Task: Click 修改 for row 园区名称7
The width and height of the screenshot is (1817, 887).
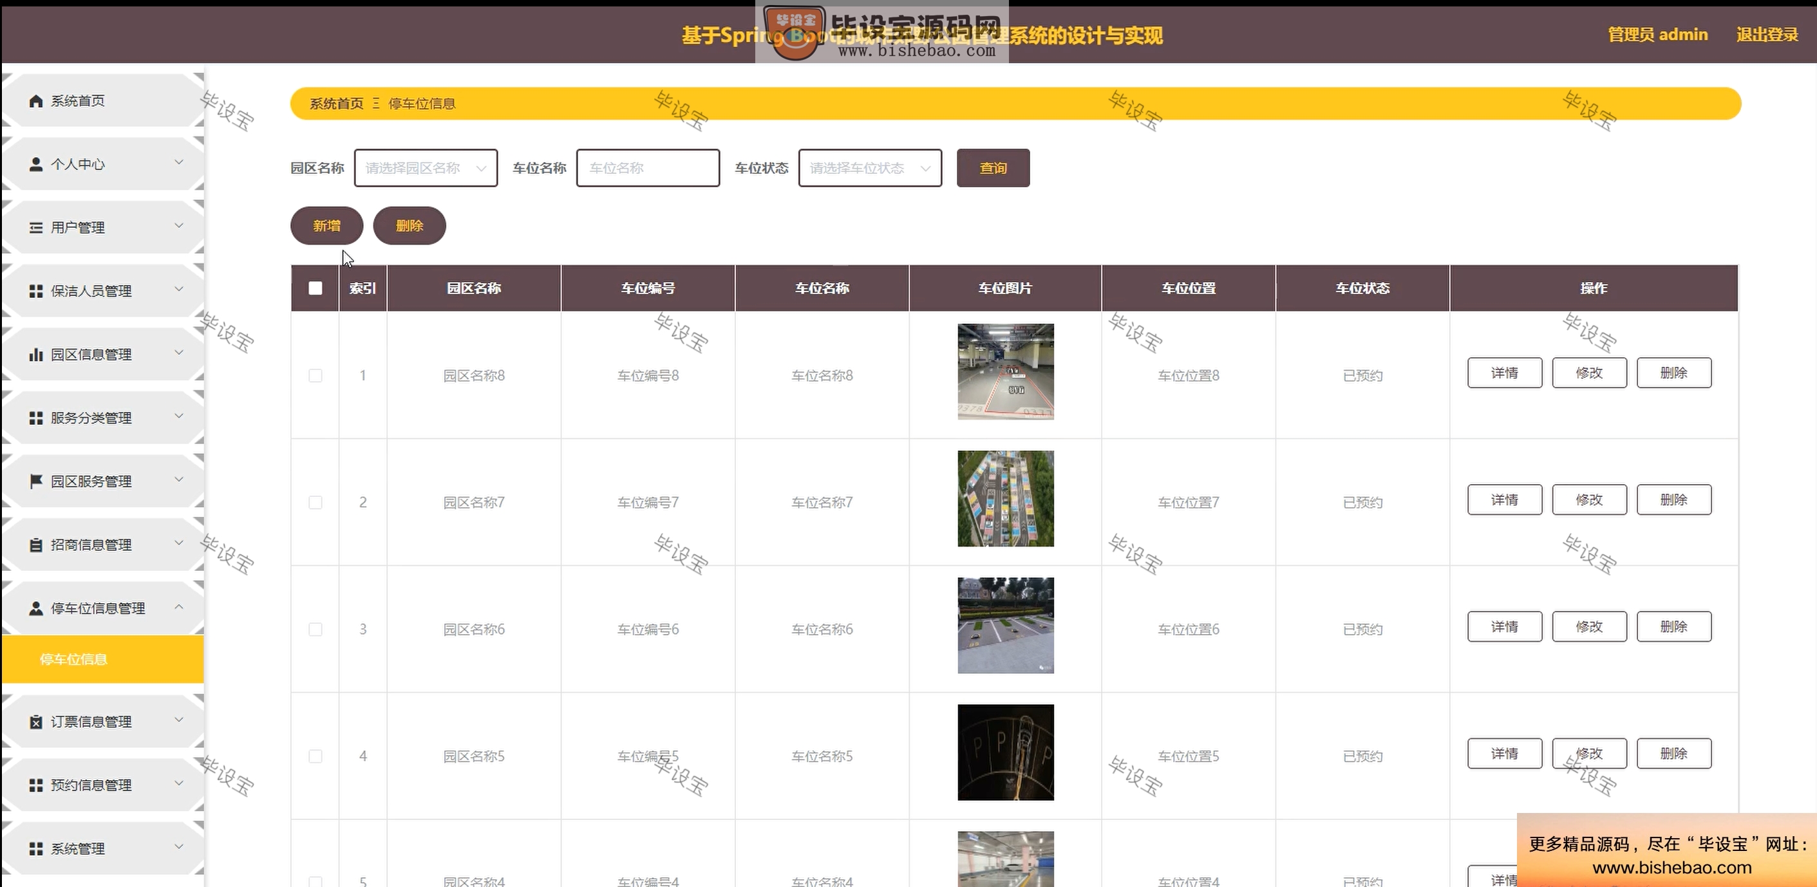Action: point(1589,500)
